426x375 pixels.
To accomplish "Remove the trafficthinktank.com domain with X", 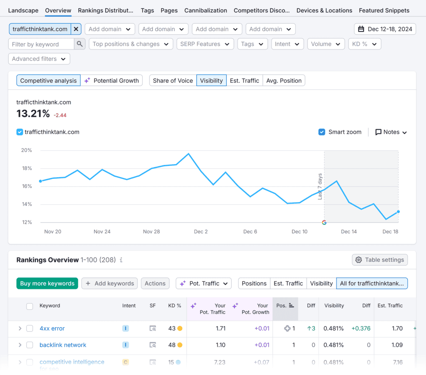I will 76,29.
